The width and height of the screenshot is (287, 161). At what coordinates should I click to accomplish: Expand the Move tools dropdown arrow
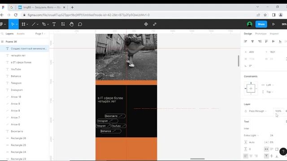[x=17, y=24]
